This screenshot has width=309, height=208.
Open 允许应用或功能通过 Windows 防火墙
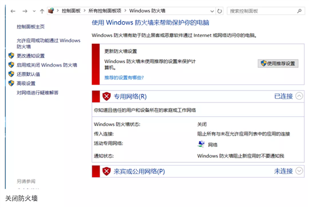click(49, 43)
